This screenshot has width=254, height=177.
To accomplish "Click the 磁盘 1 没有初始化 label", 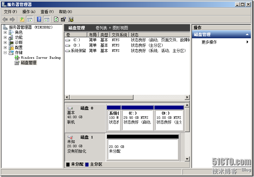I will coord(77,151).
